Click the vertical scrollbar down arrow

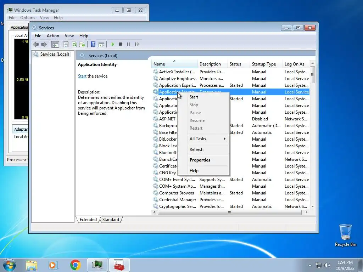pyautogui.click(x=313, y=206)
